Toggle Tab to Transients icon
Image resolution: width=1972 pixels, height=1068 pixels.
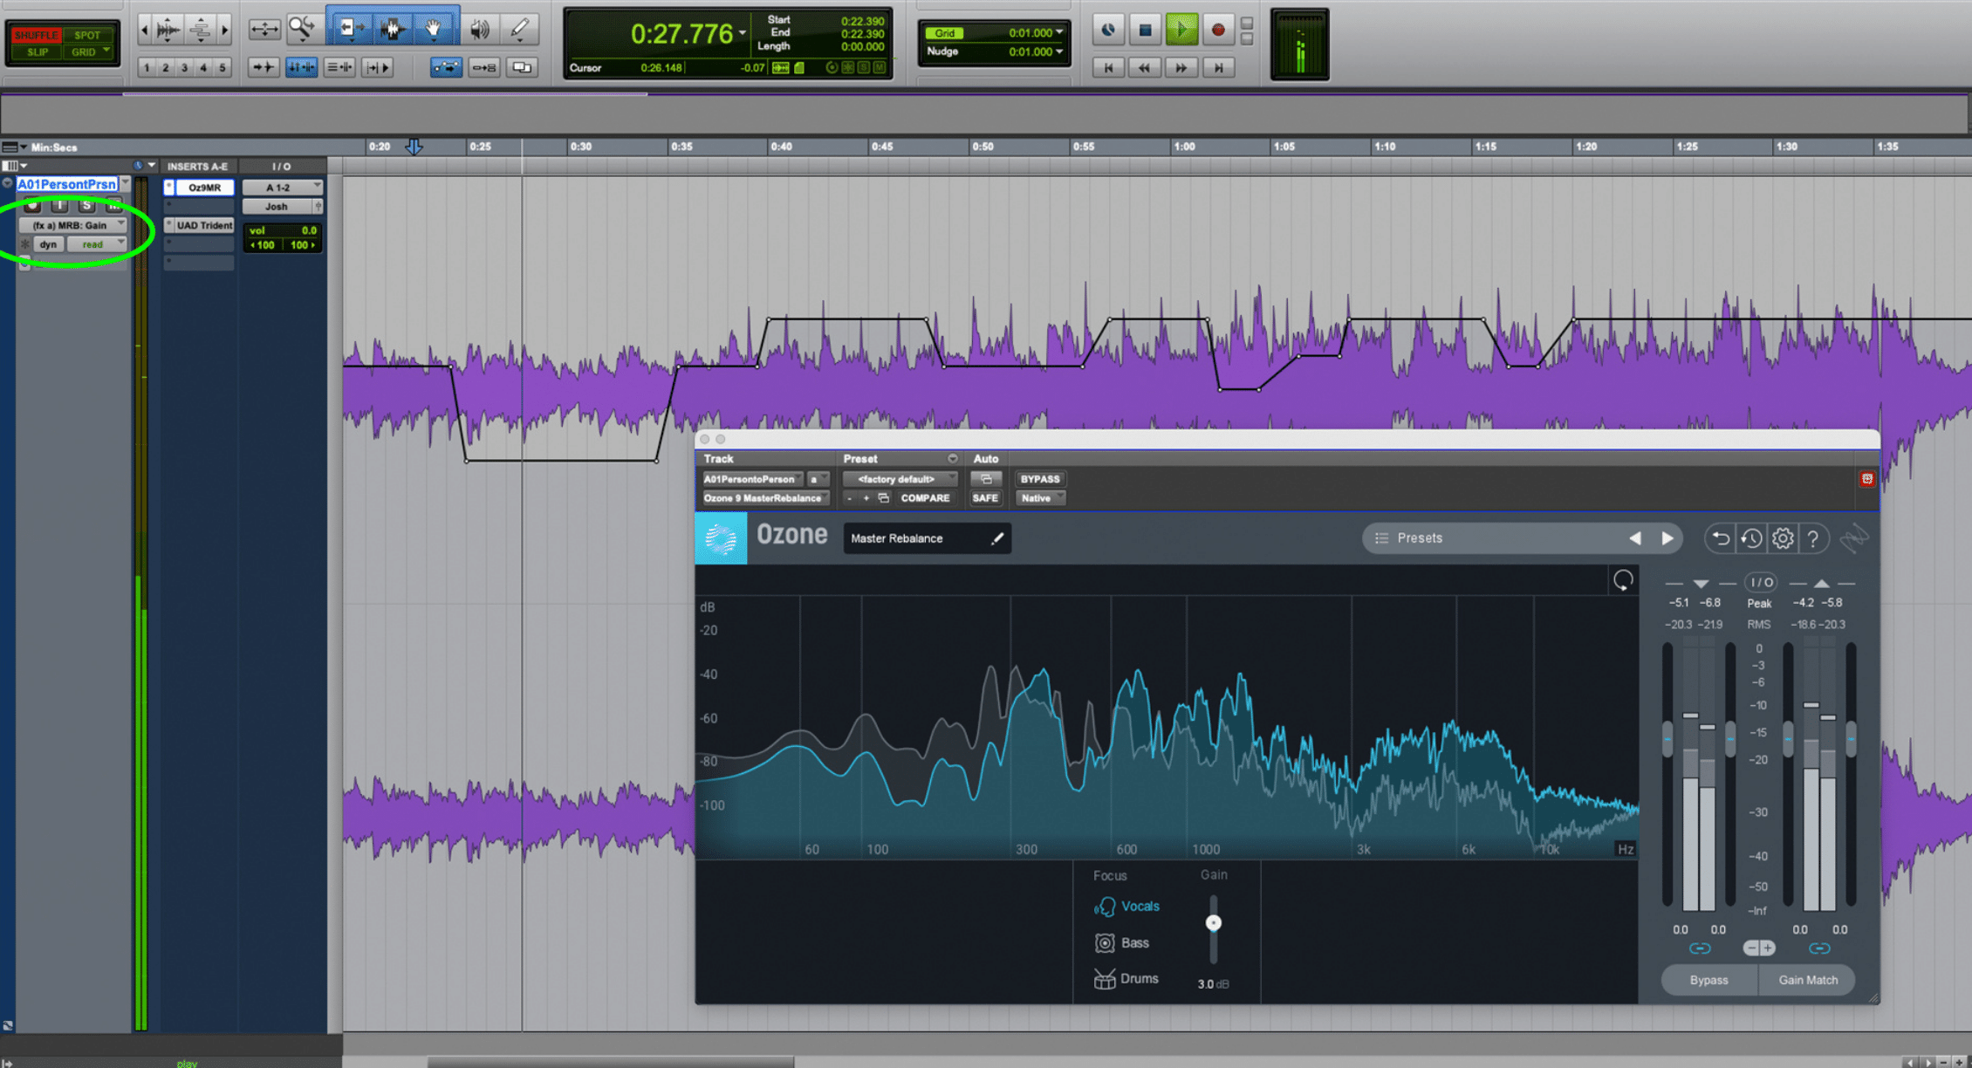pyautogui.click(x=263, y=67)
